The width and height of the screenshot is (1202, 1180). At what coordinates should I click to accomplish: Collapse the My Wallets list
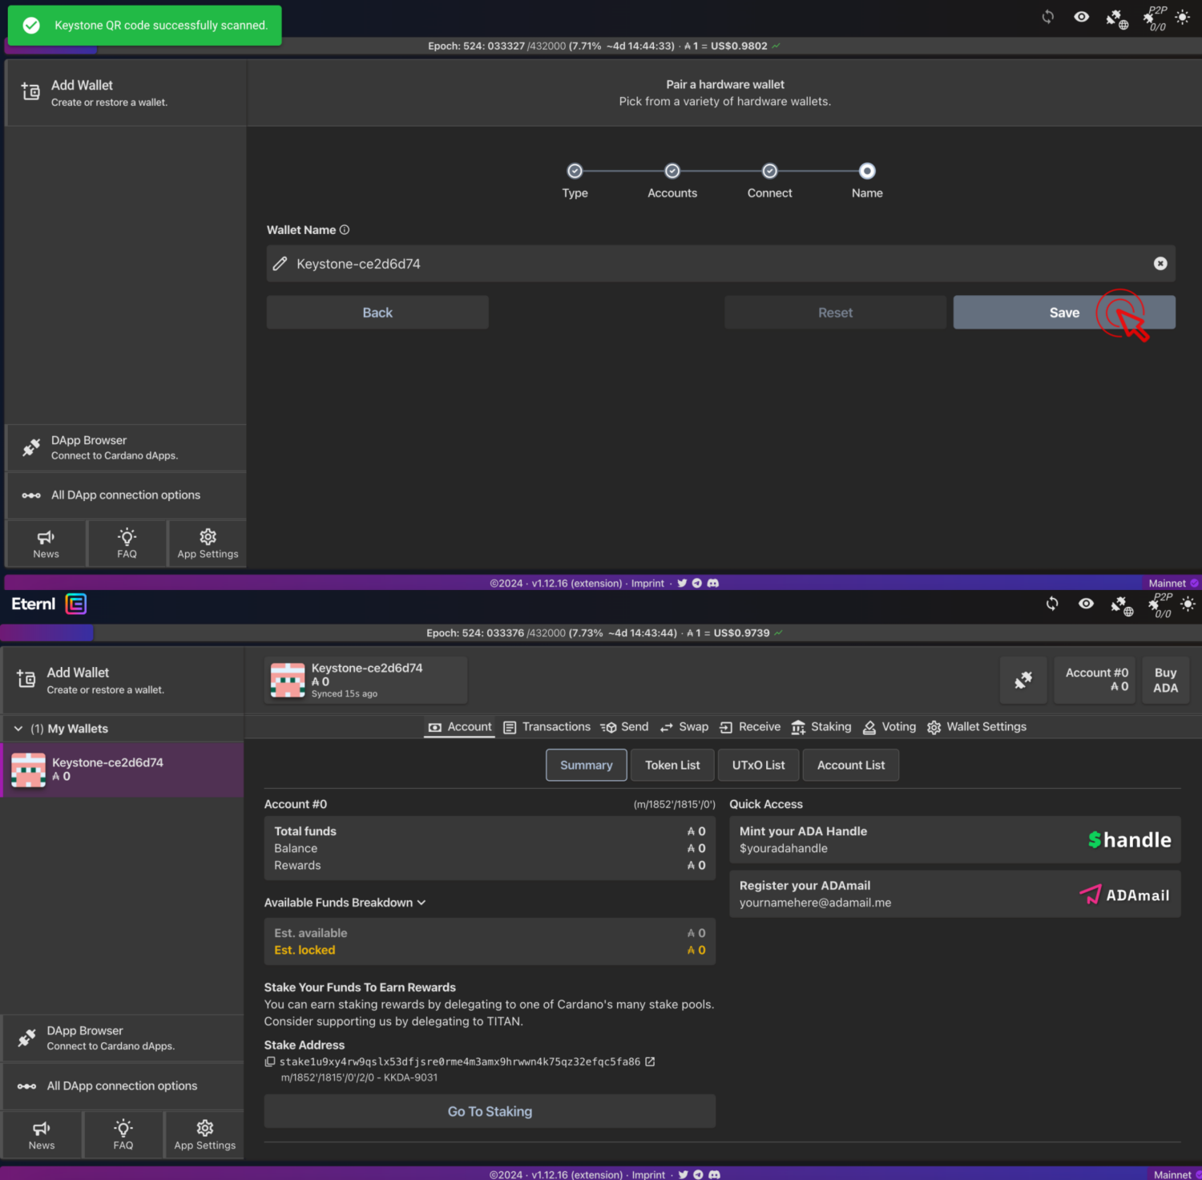(x=18, y=729)
